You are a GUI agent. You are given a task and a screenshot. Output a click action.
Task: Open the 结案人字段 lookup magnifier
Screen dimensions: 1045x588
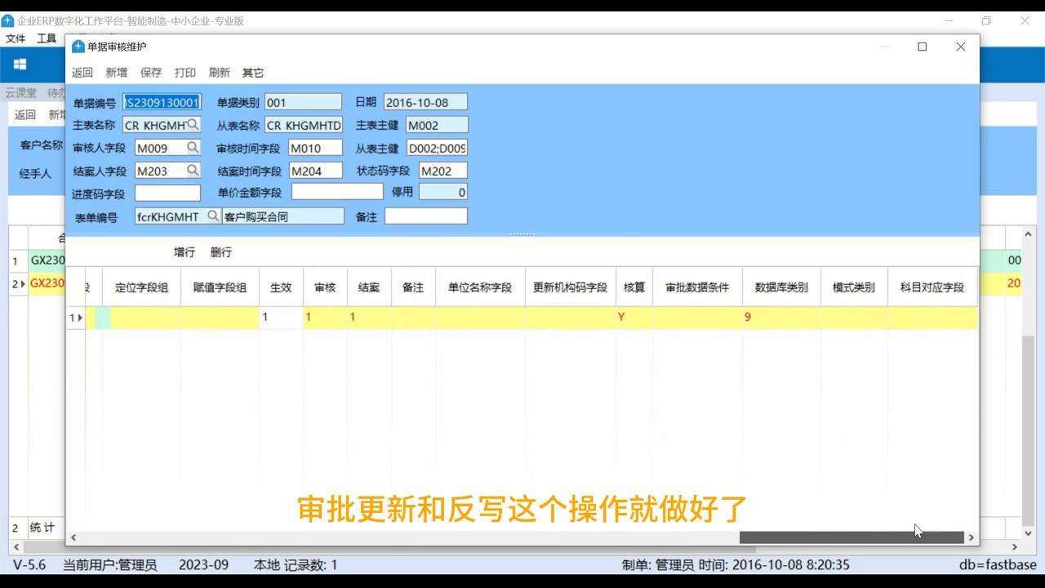click(x=193, y=170)
